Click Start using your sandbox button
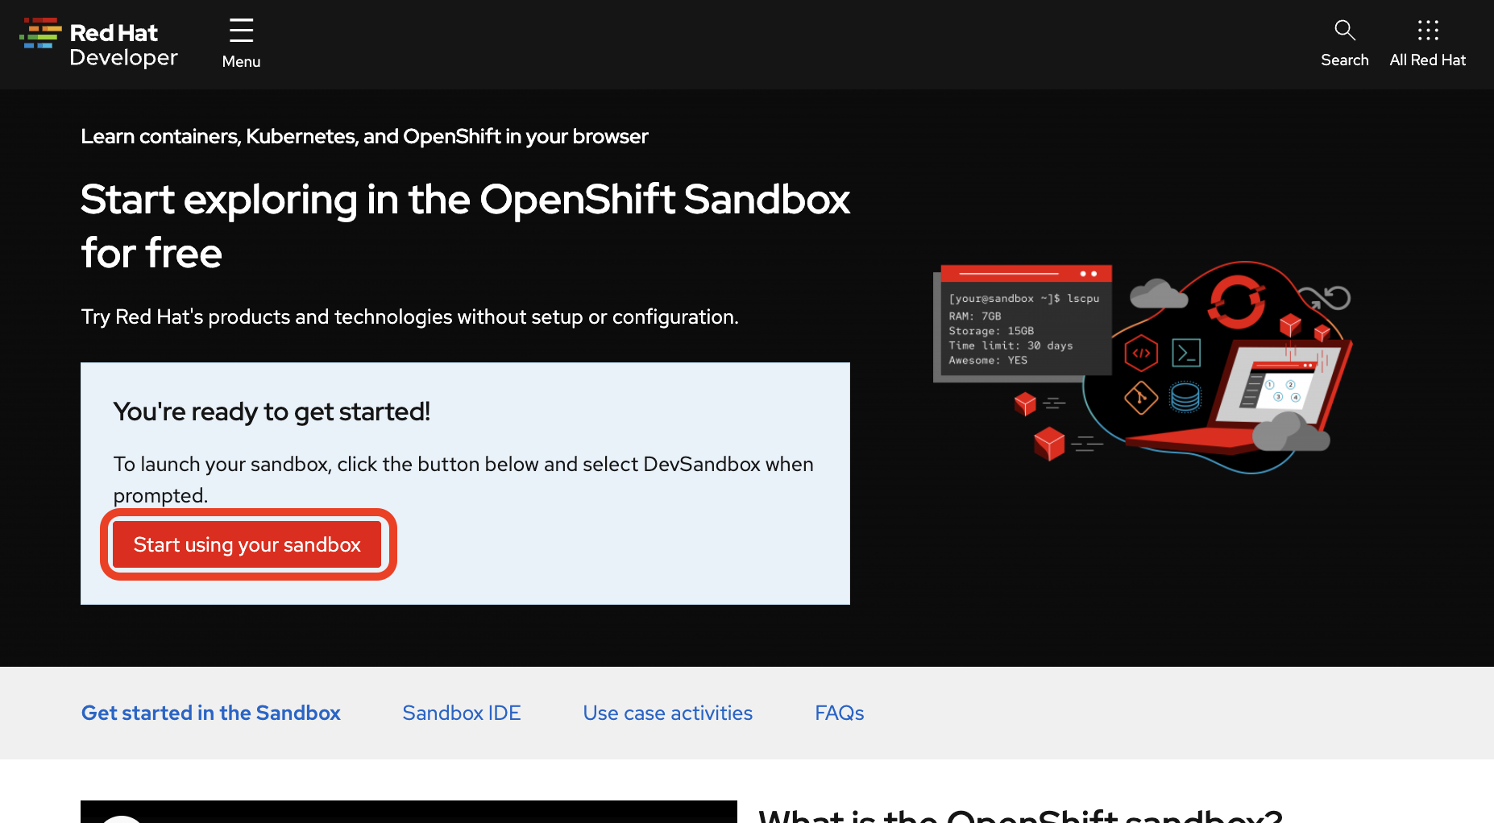This screenshot has height=823, width=1494. click(247, 544)
